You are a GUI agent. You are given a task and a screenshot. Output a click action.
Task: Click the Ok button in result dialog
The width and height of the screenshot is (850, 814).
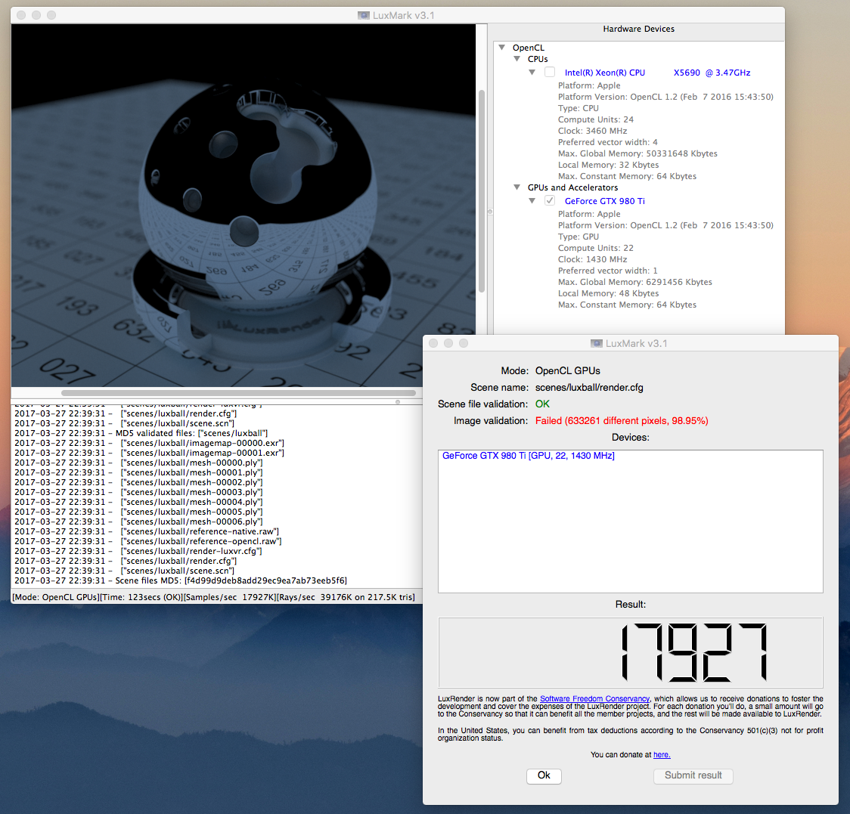pos(544,775)
